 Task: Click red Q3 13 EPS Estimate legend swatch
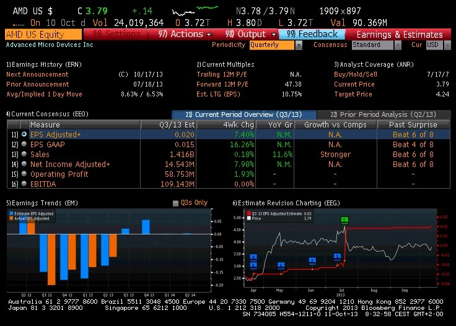(249, 213)
